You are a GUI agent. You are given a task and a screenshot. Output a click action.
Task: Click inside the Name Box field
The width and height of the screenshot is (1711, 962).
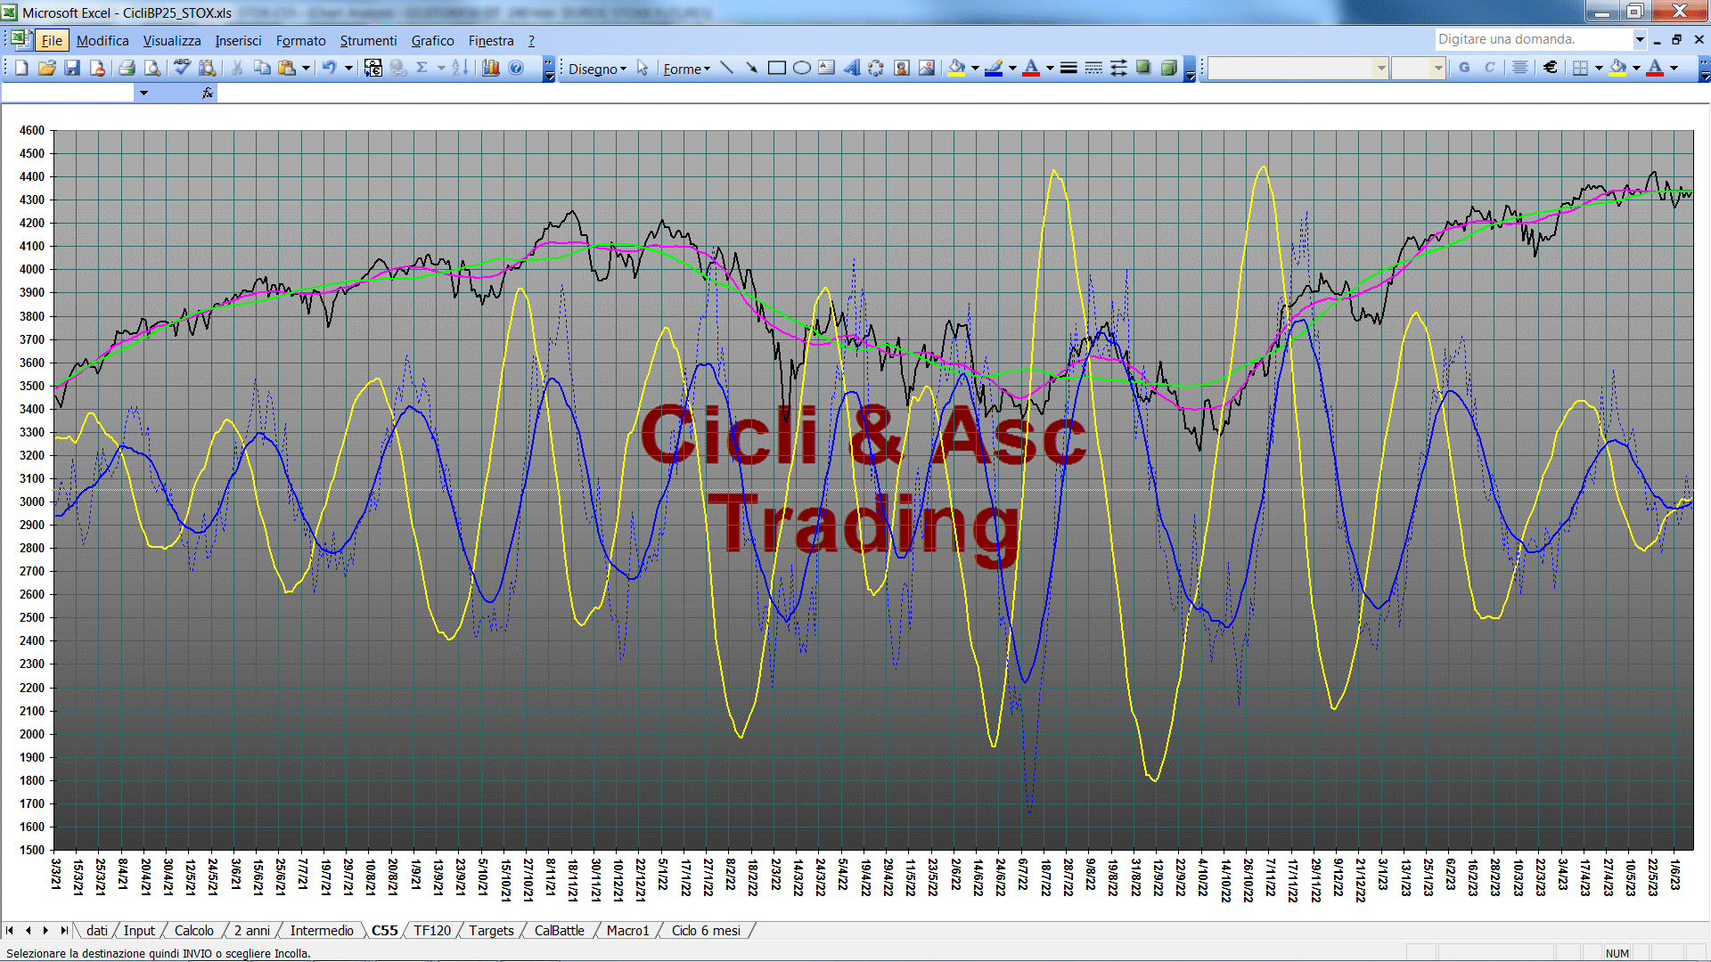pos(68,93)
